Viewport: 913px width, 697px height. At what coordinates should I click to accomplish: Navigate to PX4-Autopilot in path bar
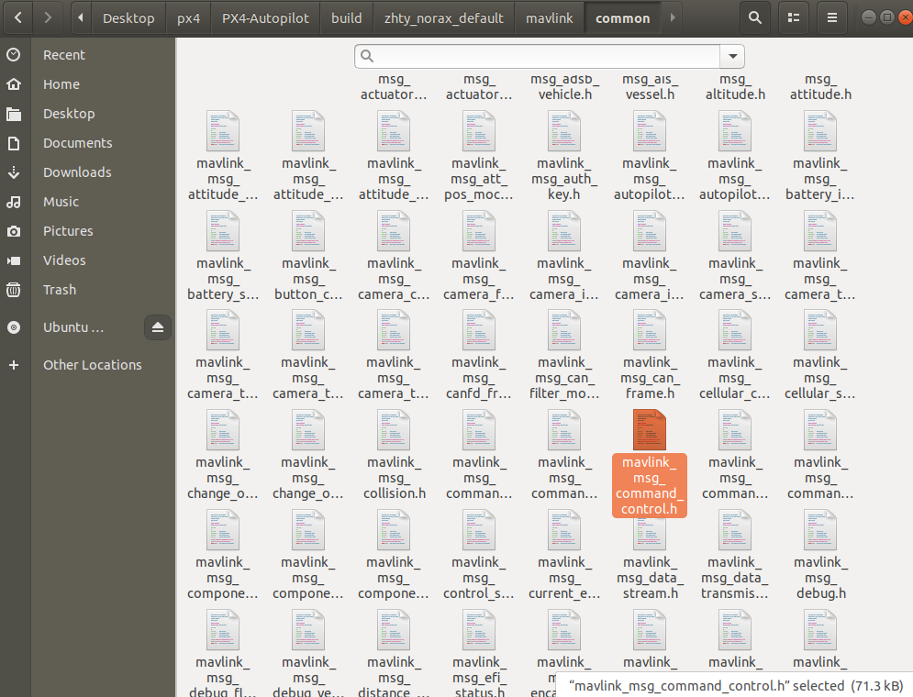[265, 18]
